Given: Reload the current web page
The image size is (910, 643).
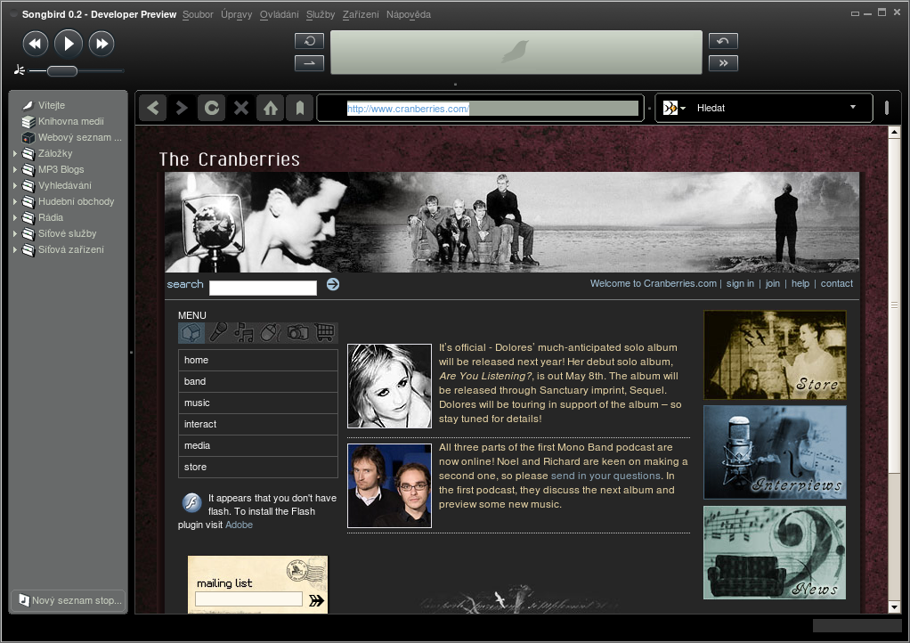Looking at the screenshot, I should pos(212,108).
